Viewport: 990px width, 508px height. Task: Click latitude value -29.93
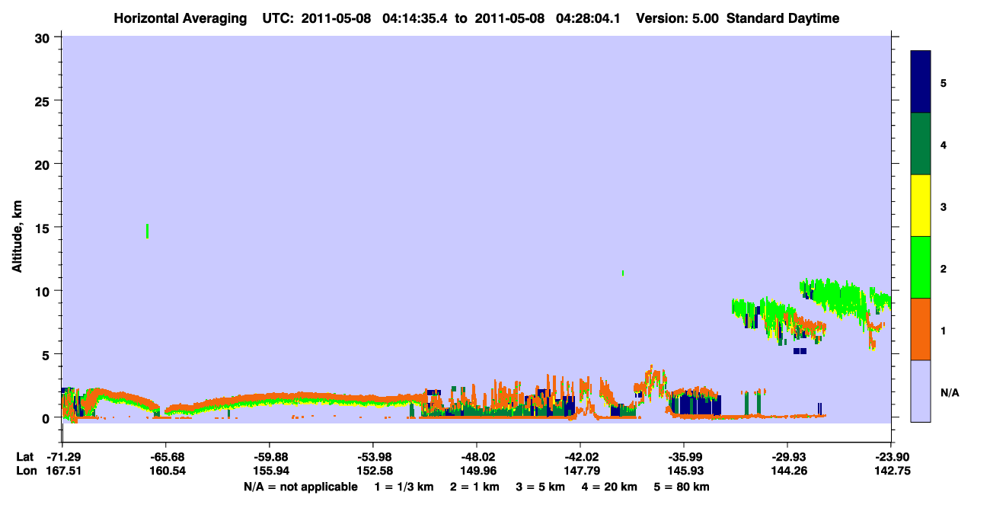(787, 457)
